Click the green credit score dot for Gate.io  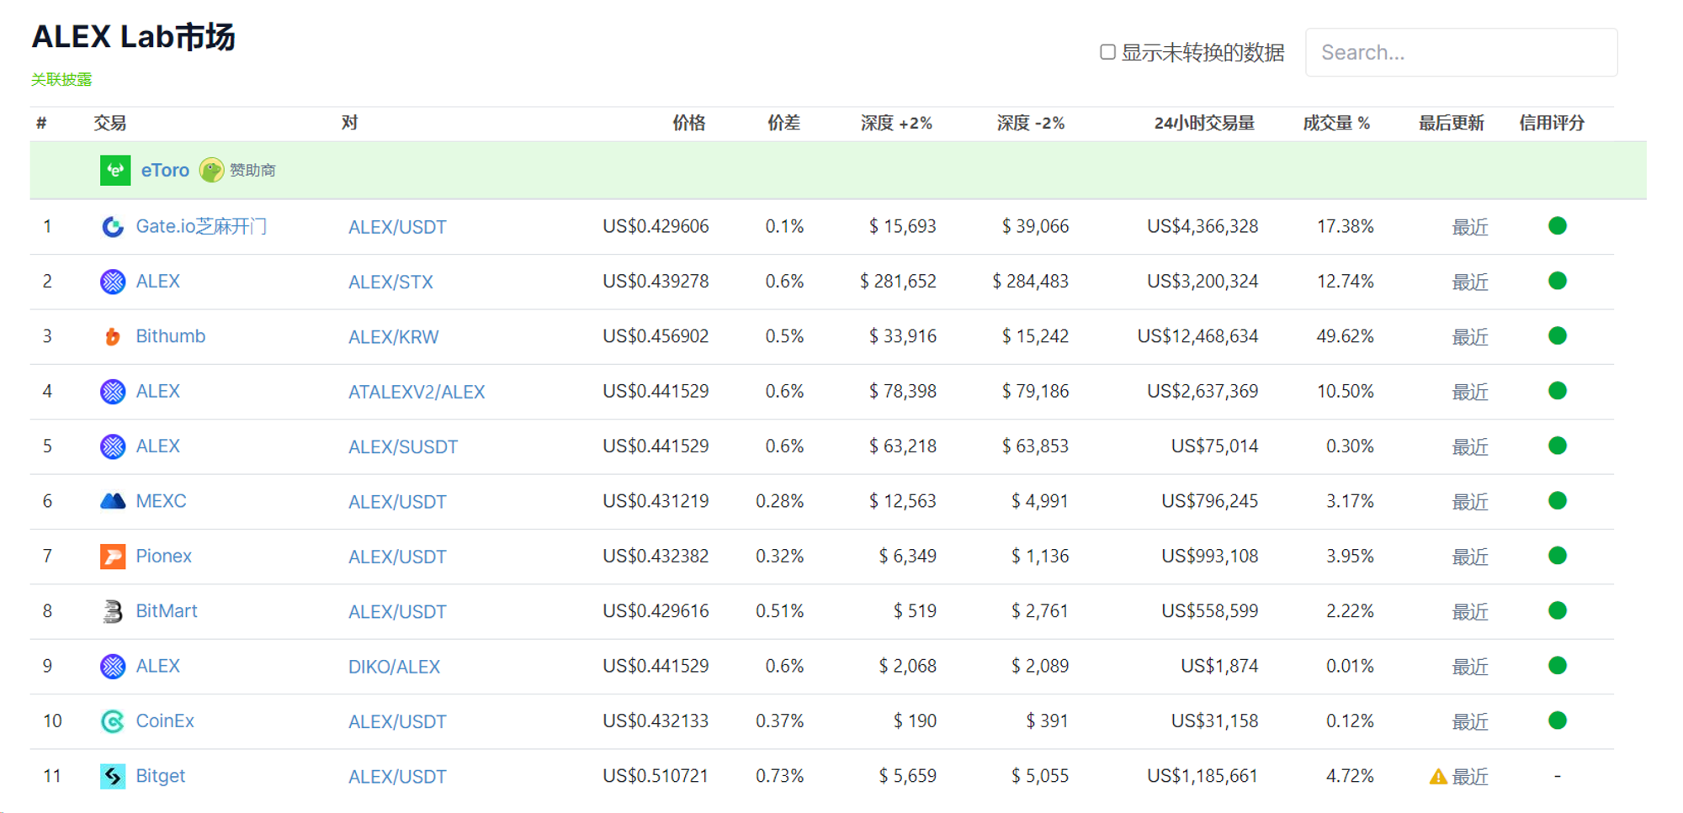click(x=1558, y=226)
